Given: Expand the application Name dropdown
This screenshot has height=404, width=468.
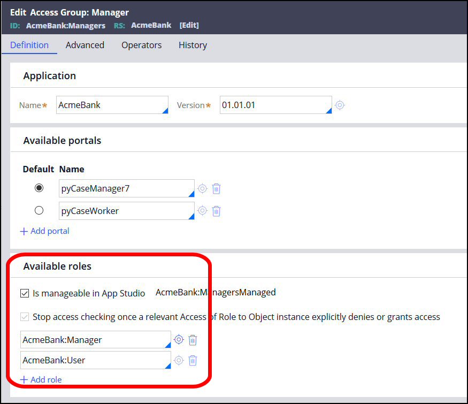Looking at the screenshot, I should pos(165,110).
